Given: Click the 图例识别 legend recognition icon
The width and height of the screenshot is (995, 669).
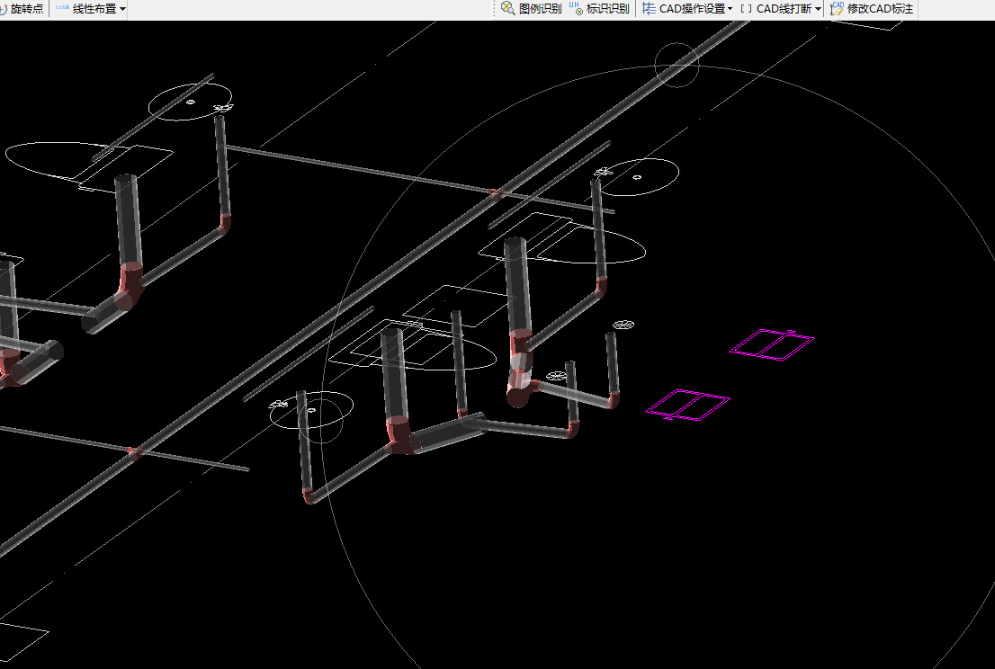Looking at the screenshot, I should click(507, 8).
